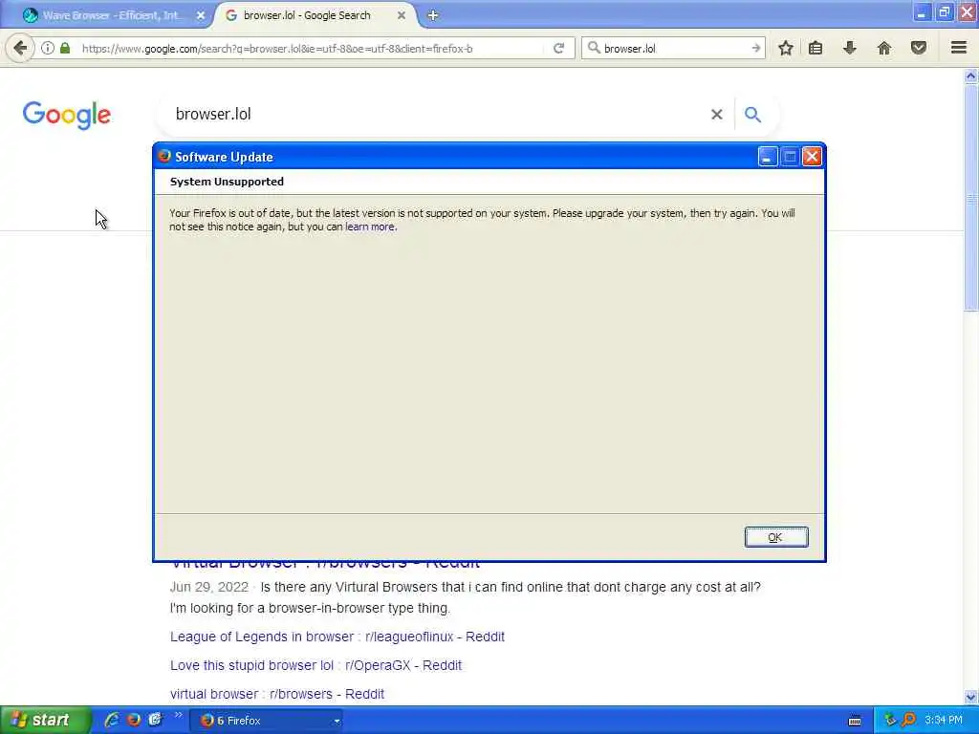This screenshot has height=734, width=979.
Task: Click the 3:34 PM system clock
Action: [x=943, y=721]
